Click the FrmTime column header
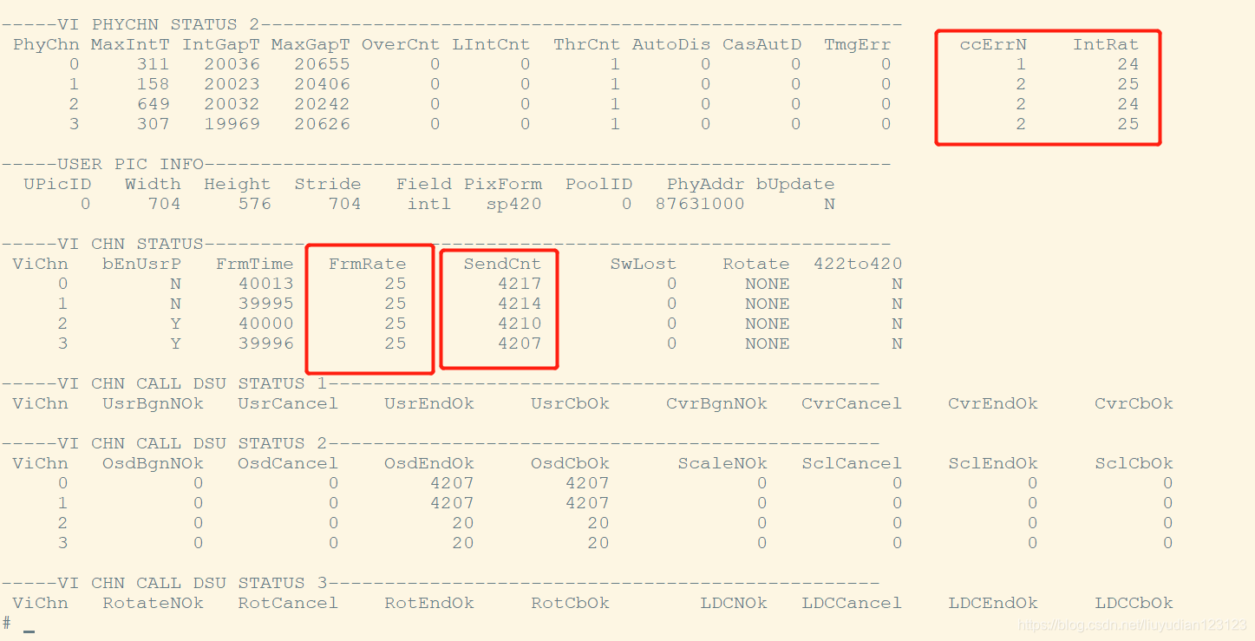The height and width of the screenshot is (641, 1255). point(254,264)
